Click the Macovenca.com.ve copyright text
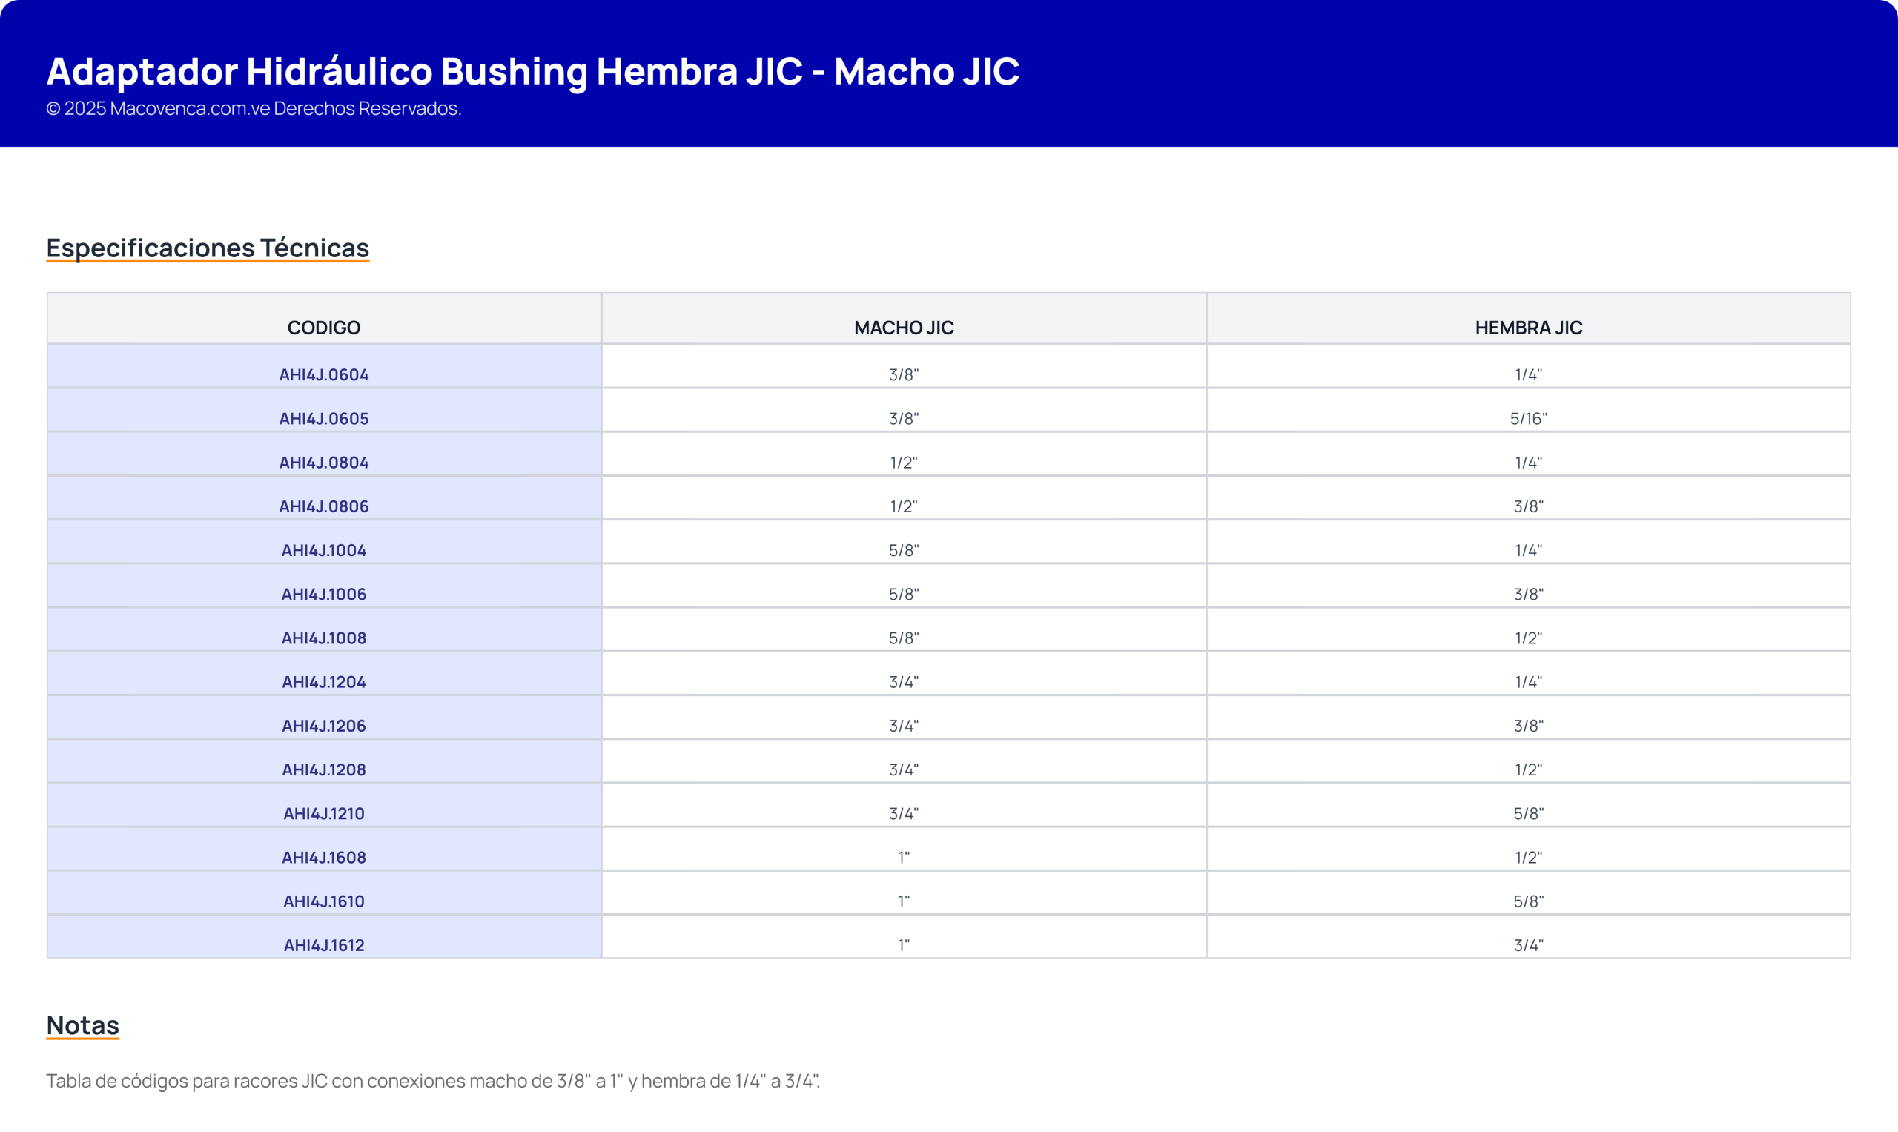 [254, 108]
